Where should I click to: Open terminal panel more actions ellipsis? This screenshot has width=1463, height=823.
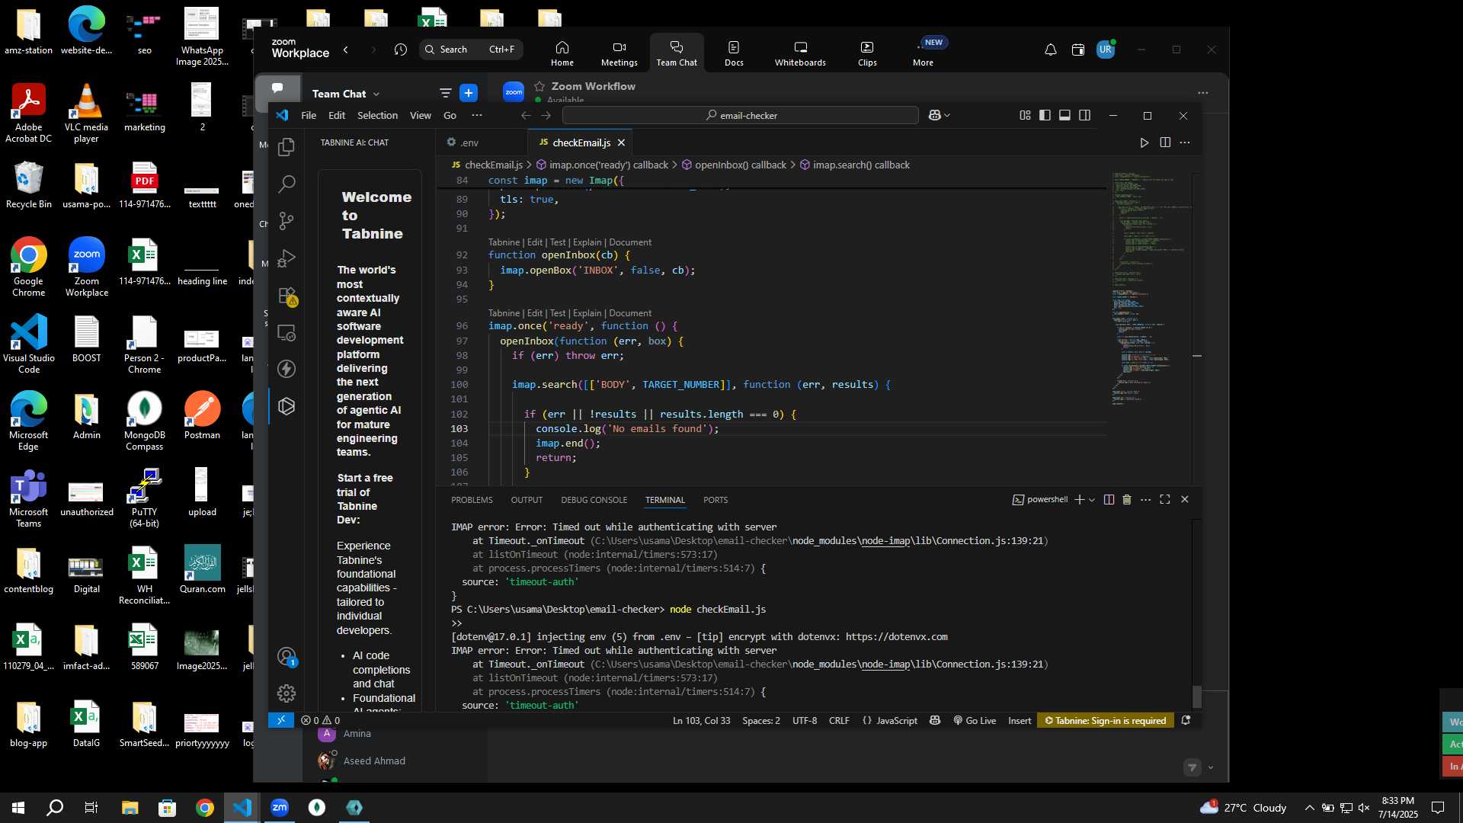click(1145, 500)
